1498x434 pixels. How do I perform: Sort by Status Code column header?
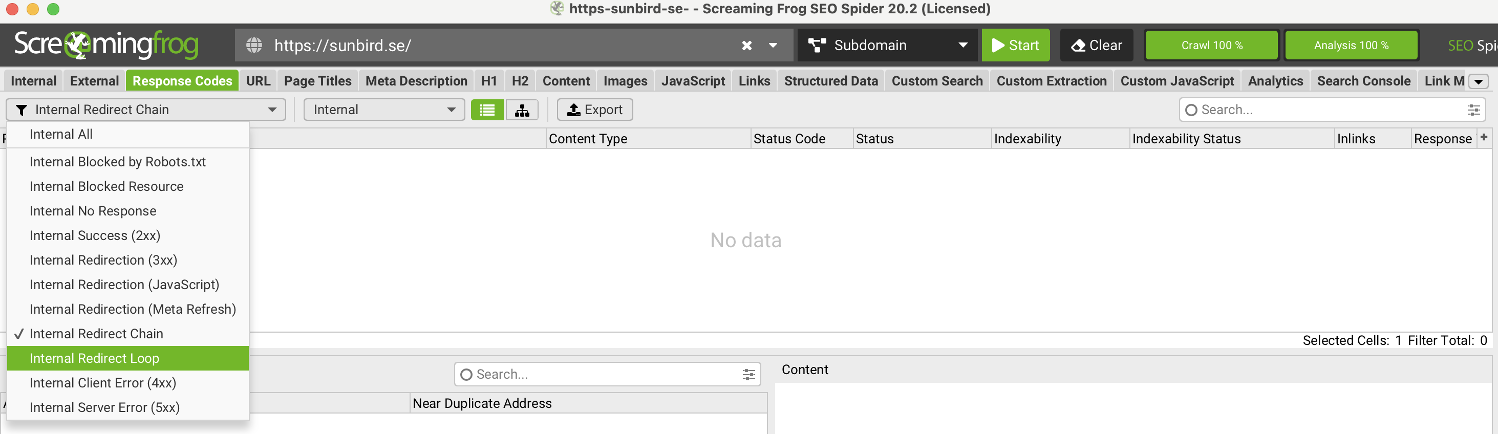pyautogui.click(x=801, y=139)
